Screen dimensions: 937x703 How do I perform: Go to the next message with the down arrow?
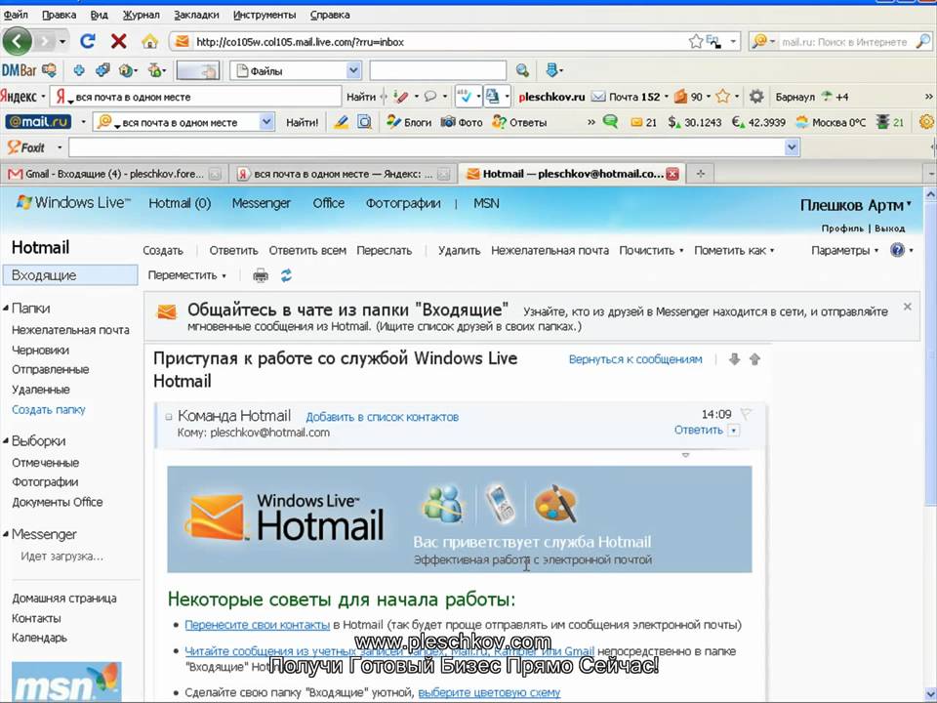click(734, 359)
